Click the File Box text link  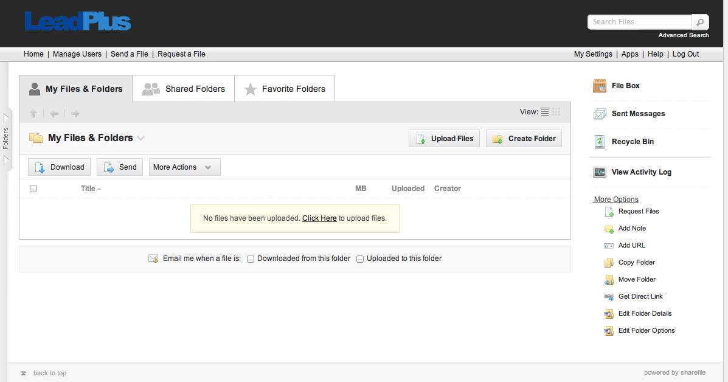click(625, 86)
